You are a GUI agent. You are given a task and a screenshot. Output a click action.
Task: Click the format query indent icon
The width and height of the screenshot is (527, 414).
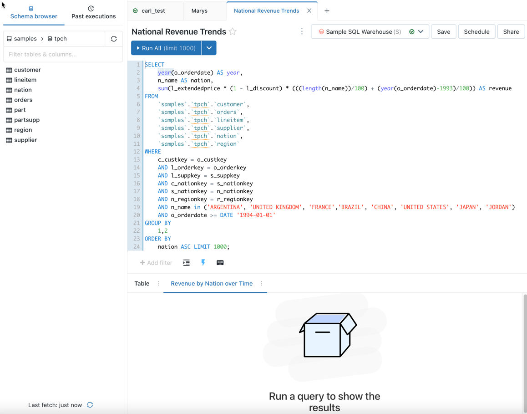tap(187, 263)
